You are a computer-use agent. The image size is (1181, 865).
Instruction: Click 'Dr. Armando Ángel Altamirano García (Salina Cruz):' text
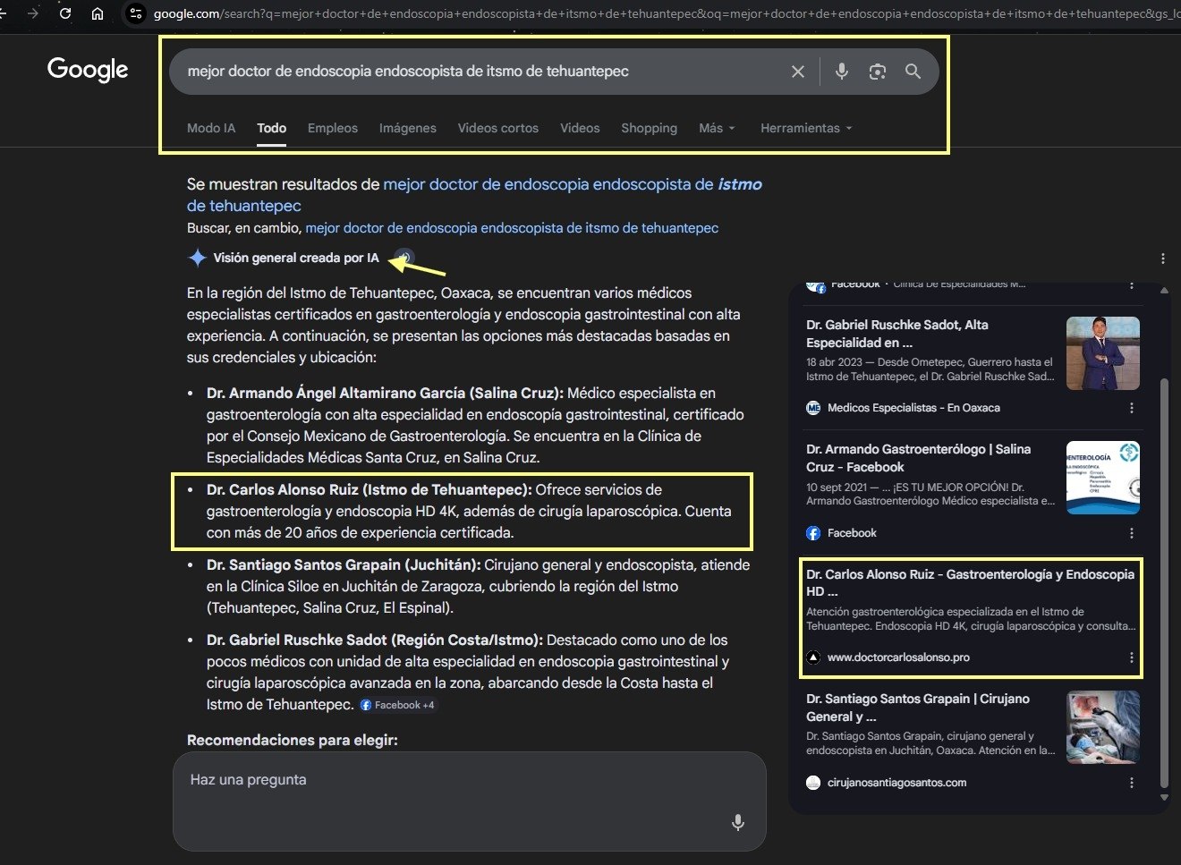[385, 393]
